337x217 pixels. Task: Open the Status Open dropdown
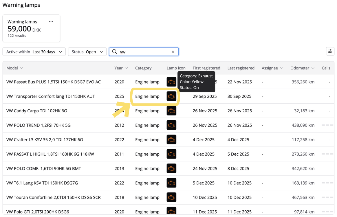[87, 52]
